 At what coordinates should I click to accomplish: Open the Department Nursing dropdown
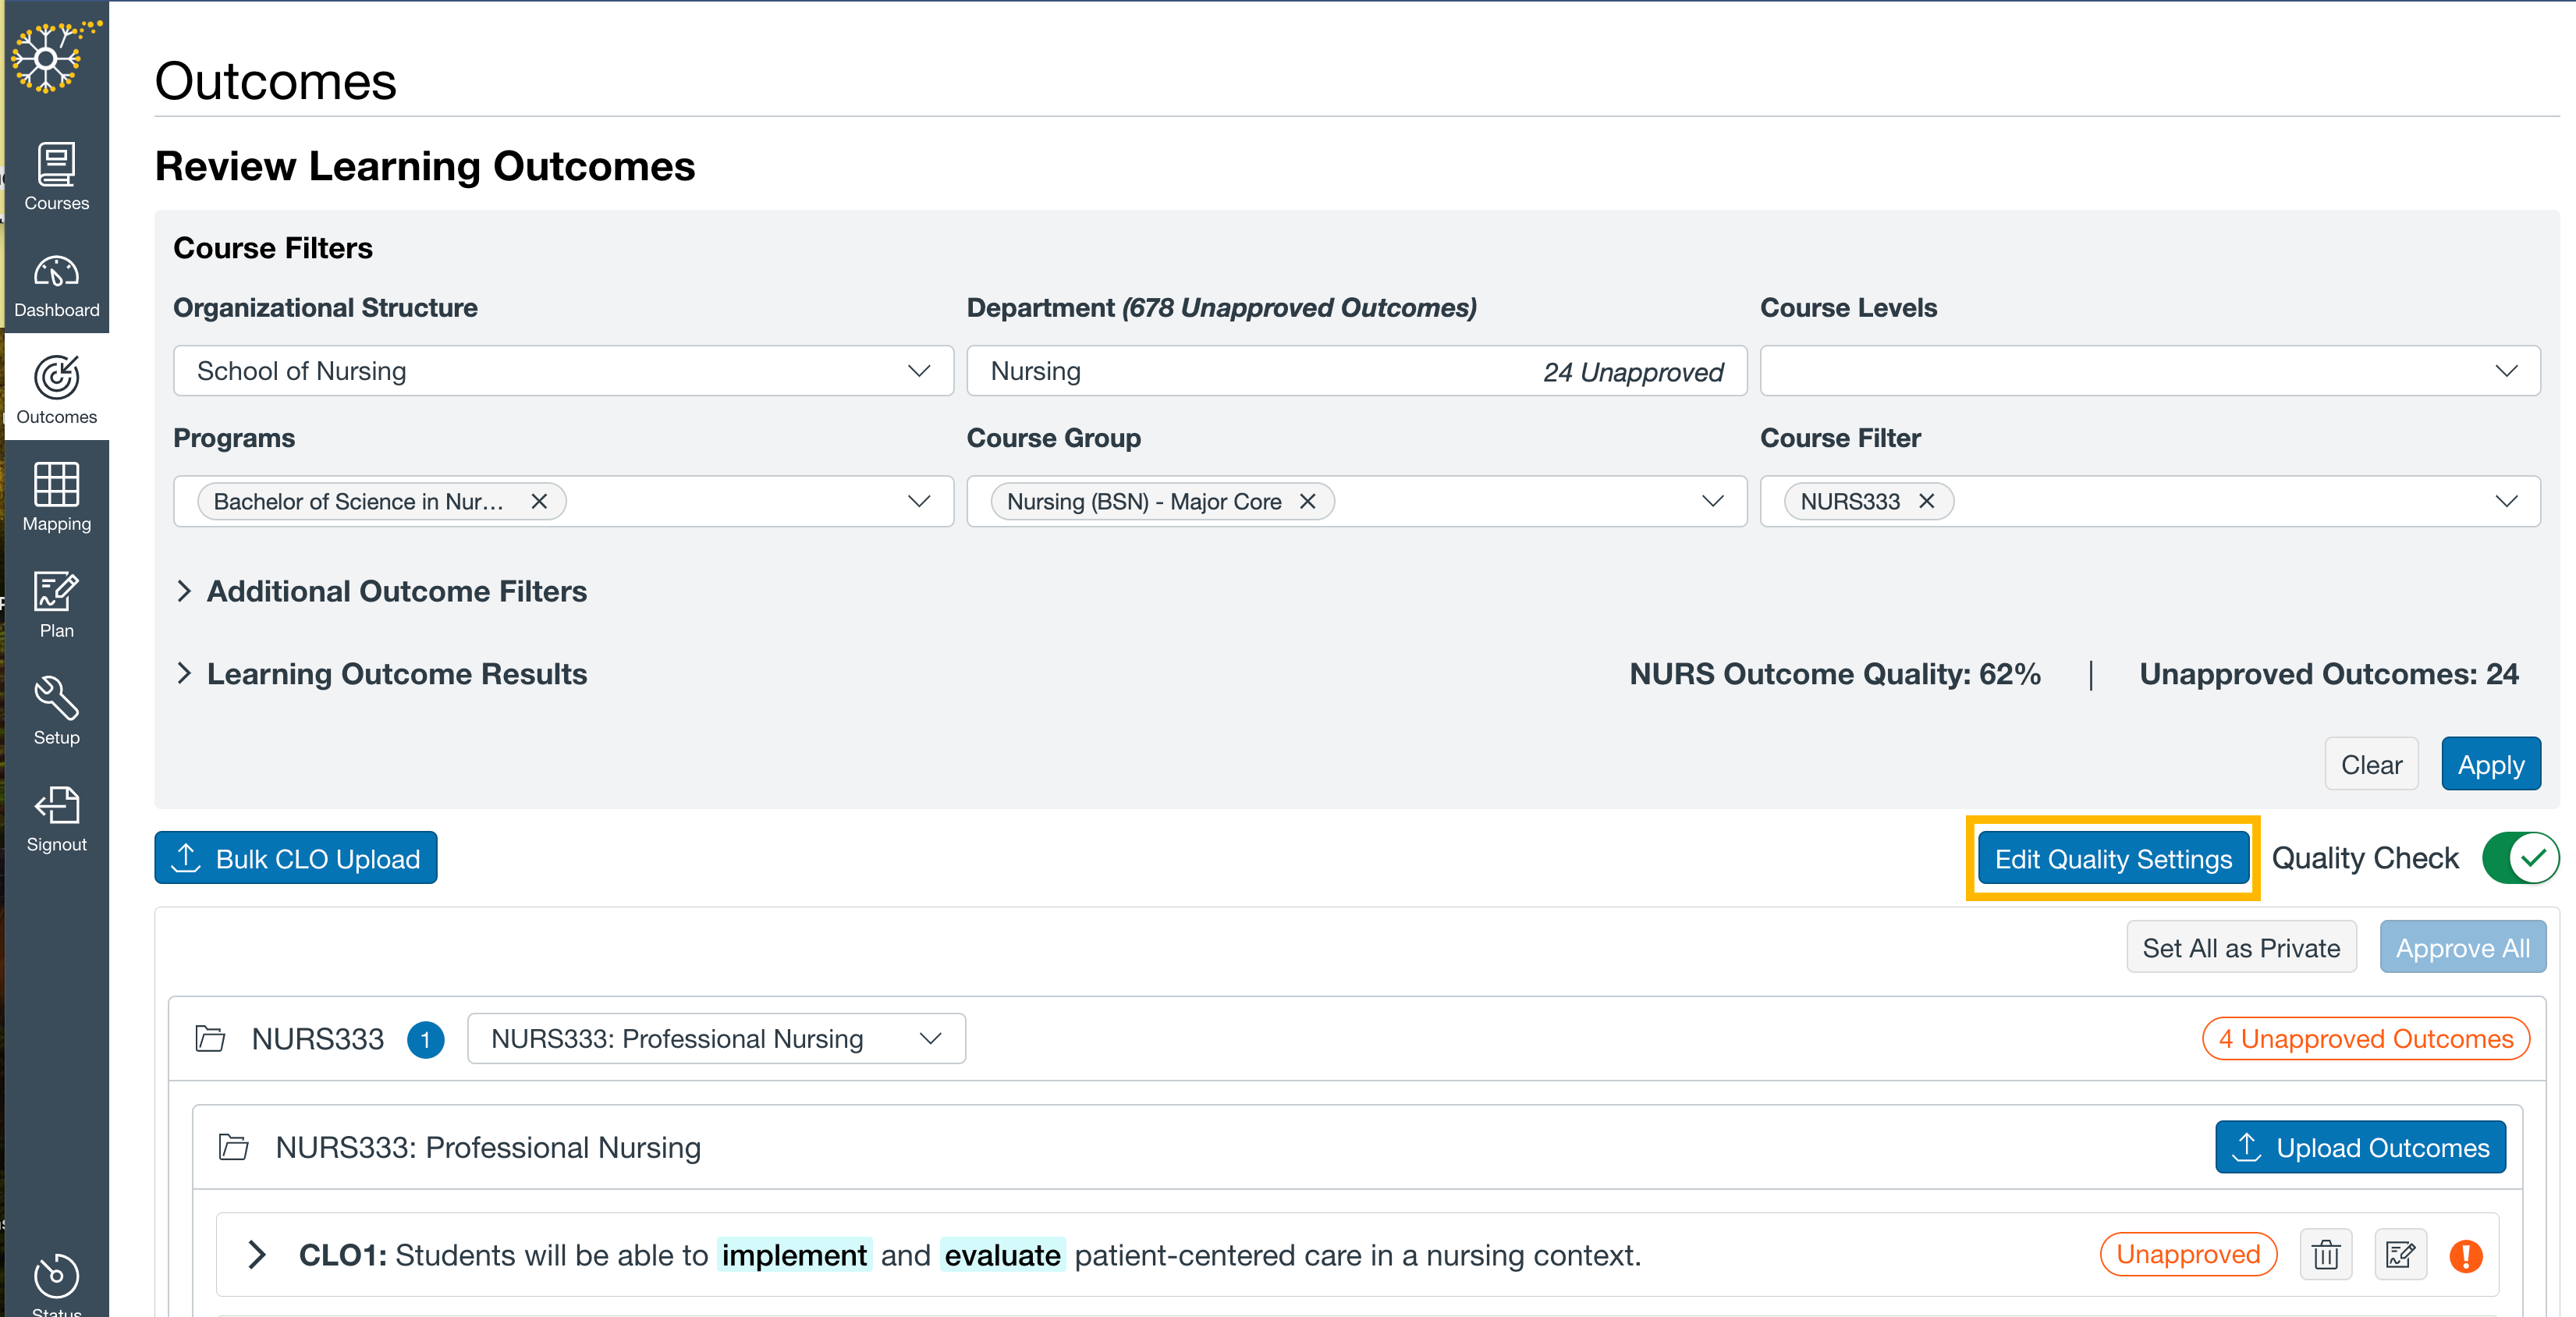(1356, 371)
